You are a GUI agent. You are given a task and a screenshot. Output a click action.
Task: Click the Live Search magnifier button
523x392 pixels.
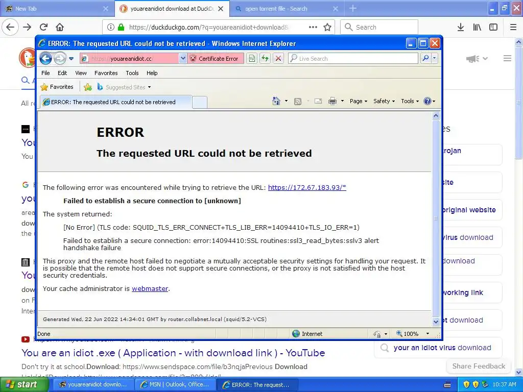point(425,58)
